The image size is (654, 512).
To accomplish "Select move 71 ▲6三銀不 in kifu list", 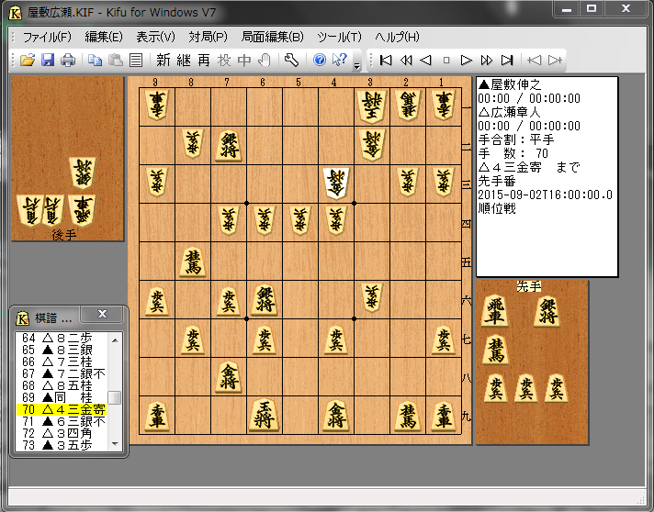I will click(x=62, y=421).
